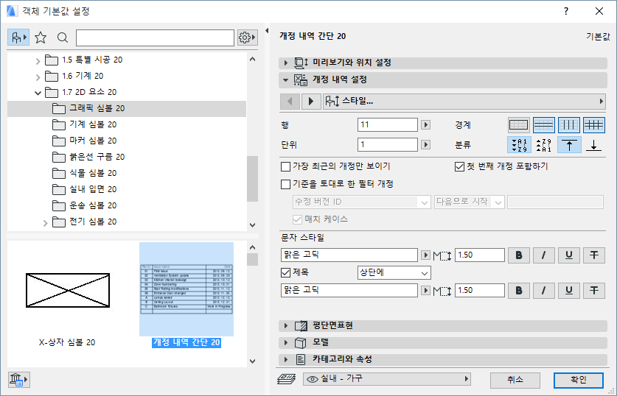Uncheck 첫 번째 개정 포함하기
Screen dimensions: 617x396
(x=459, y=166)
